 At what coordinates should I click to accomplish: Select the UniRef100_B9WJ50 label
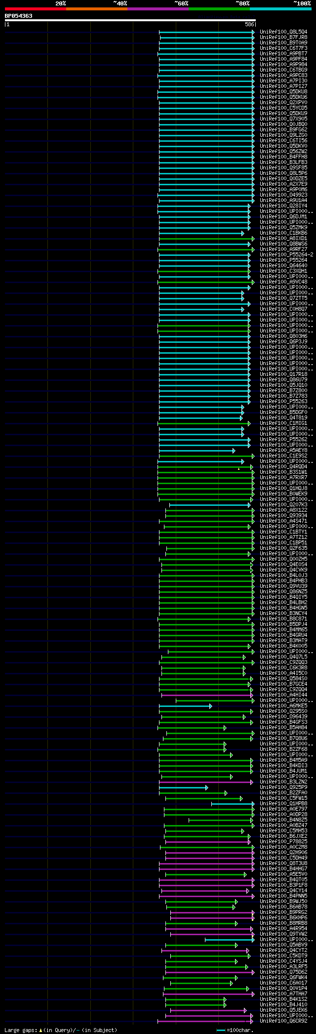[283, 901]
